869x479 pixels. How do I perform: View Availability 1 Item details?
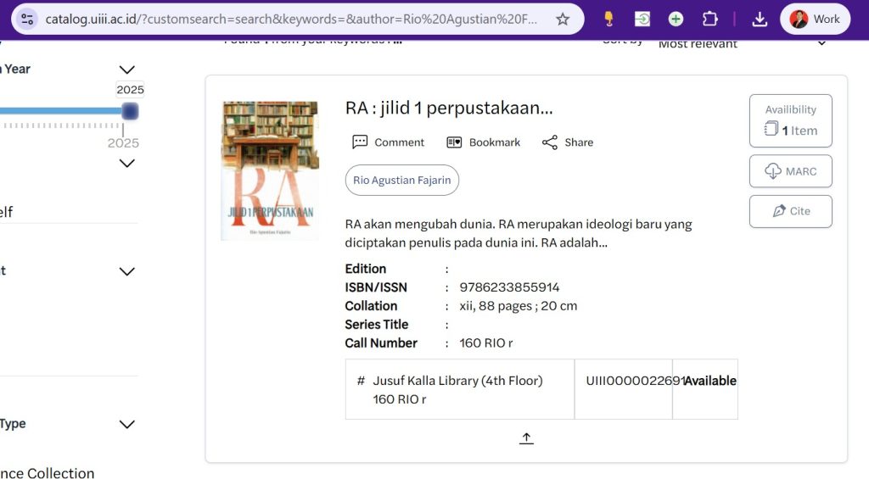click(x=790, y=120)
